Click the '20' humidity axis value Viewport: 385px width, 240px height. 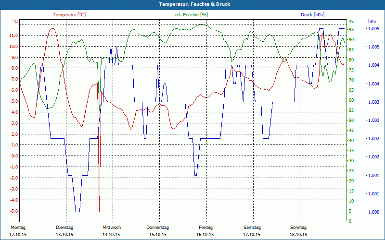click(x=351, y=181)
